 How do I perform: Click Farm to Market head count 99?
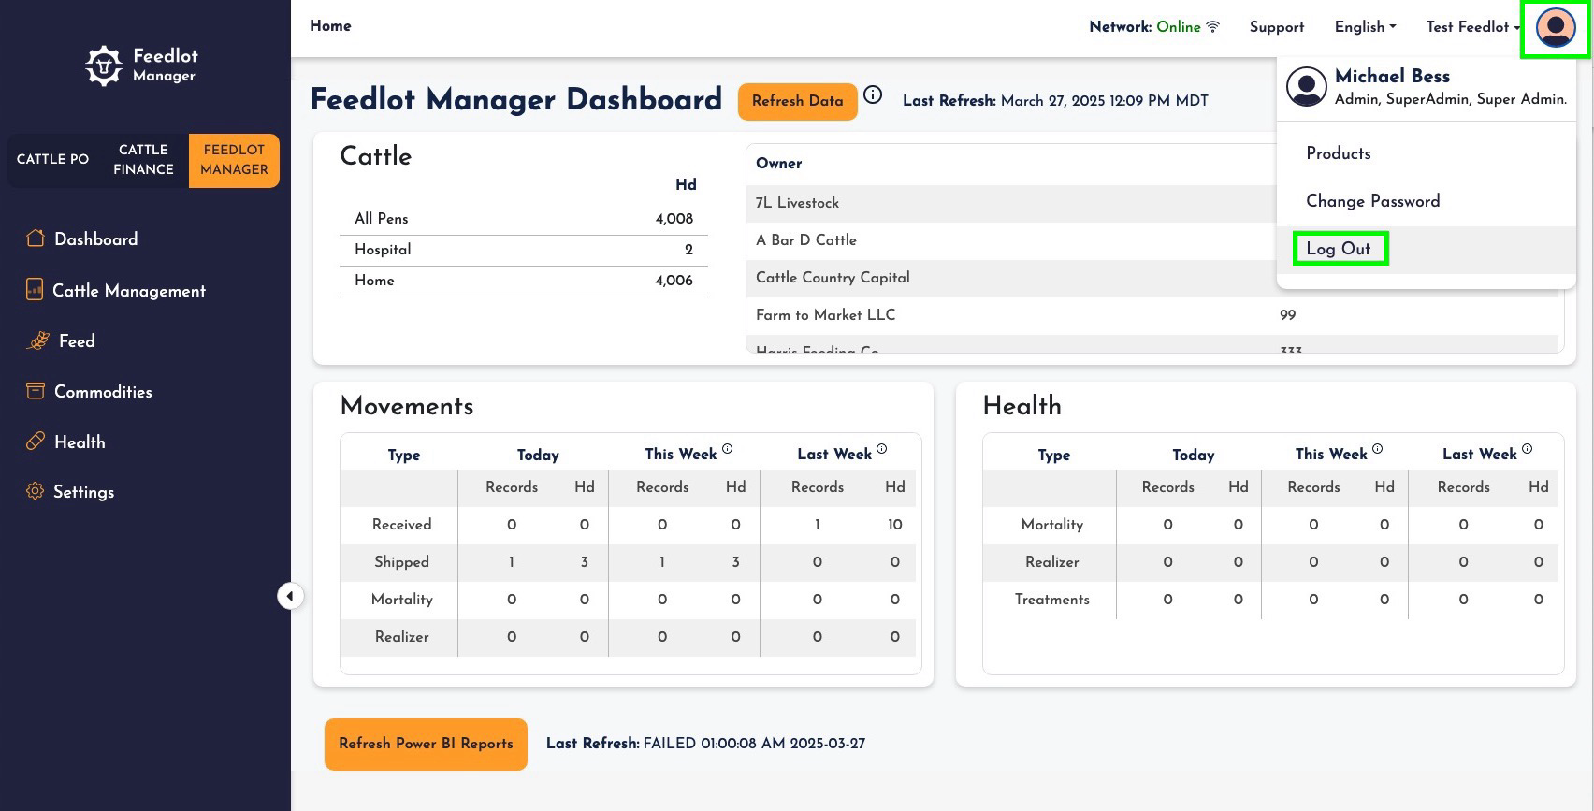1288,315
